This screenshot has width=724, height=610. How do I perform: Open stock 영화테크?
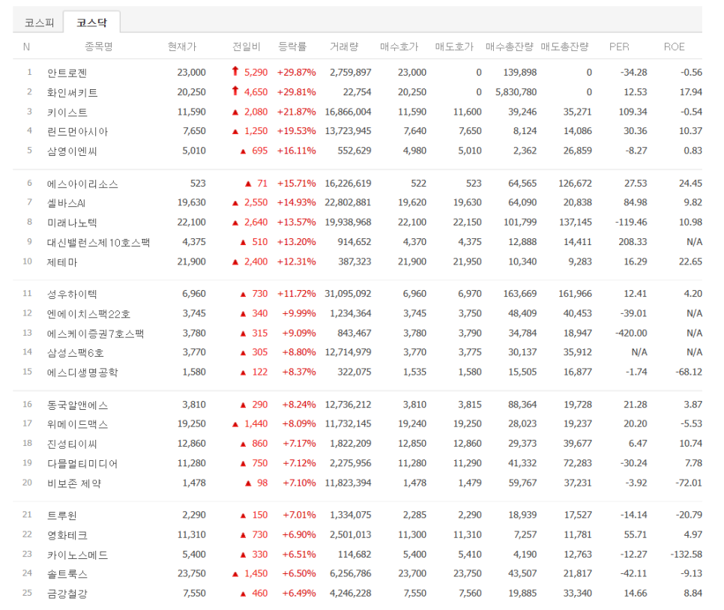(x=67, y=535)
